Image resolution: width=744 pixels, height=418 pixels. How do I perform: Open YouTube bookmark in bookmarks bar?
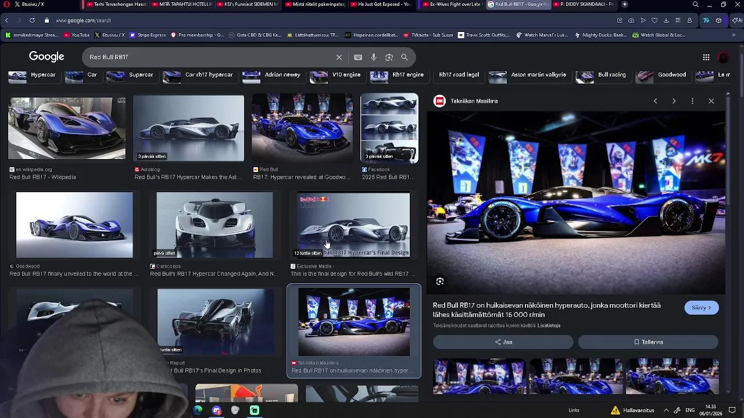(x=77, y=35)
